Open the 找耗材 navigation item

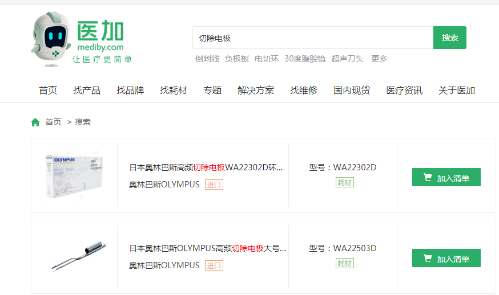click(174, 91)
